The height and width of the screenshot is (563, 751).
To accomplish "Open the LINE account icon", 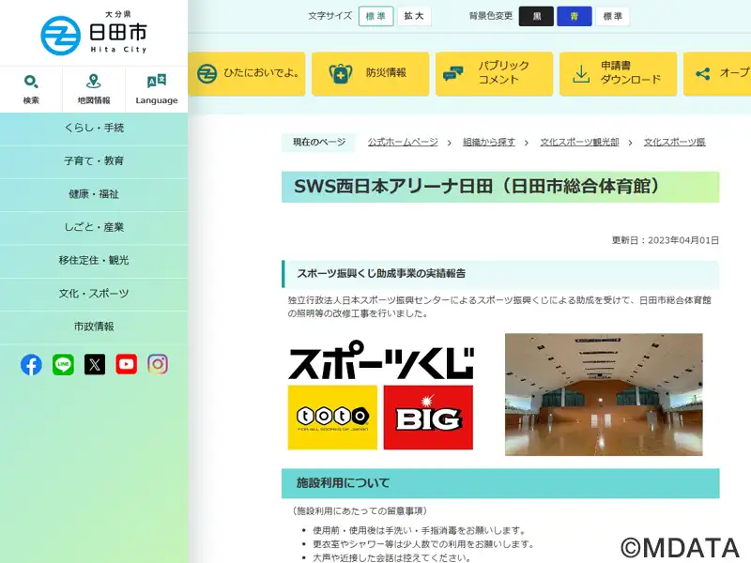I will point(63,365).
